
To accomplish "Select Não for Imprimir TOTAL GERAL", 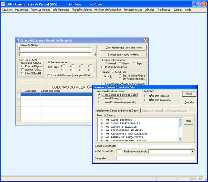I will pyautogui.click(x=105, y=76).
